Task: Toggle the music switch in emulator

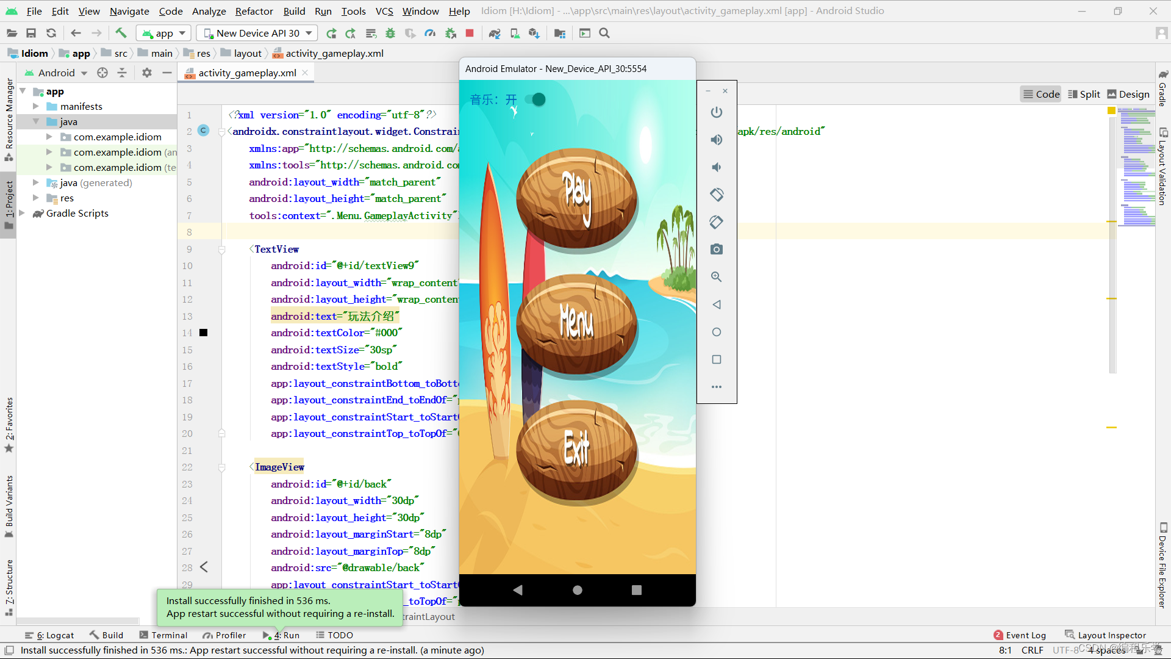Action: 535,99
